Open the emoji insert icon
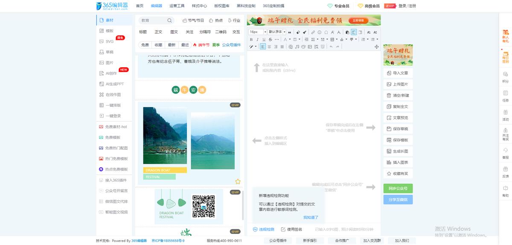The image size is (512, 245). tap(320, 31)
